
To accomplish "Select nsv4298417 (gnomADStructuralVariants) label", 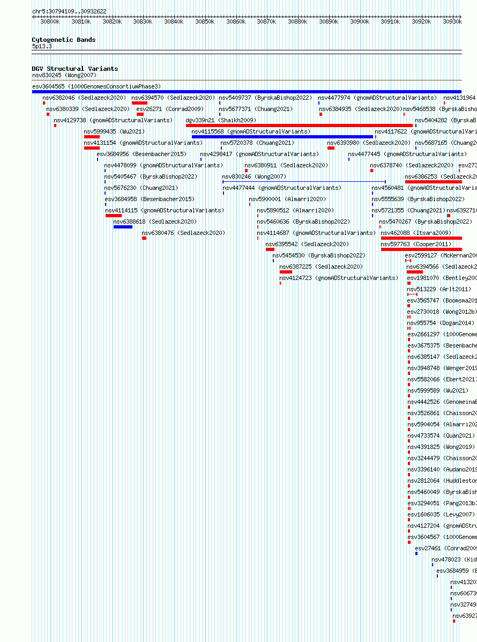I will pyautogui.click(x=259, y=154).
